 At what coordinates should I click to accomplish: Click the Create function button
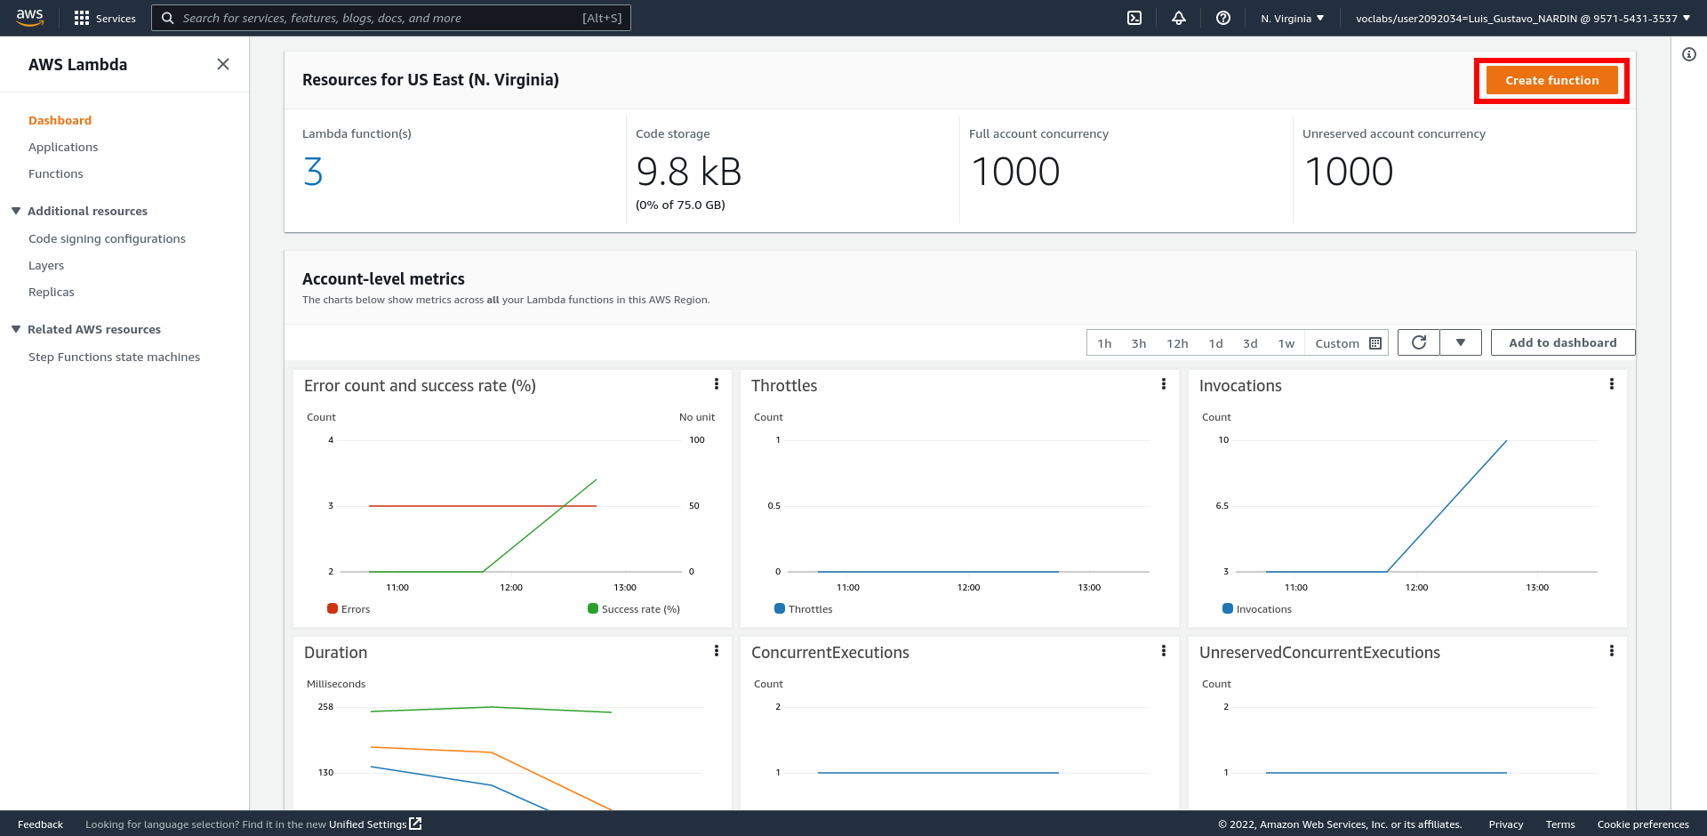(1551, 80)
